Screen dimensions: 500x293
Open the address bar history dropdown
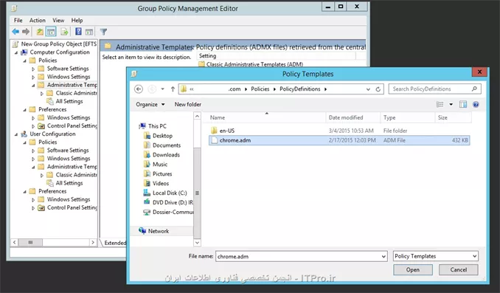coord(368,89)
